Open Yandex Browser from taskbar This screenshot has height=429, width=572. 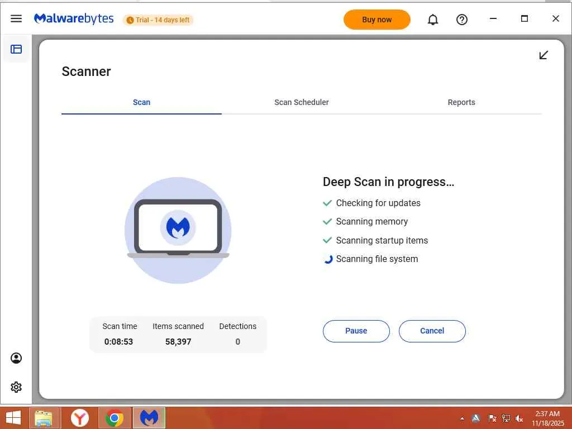(x=79, y=418)
